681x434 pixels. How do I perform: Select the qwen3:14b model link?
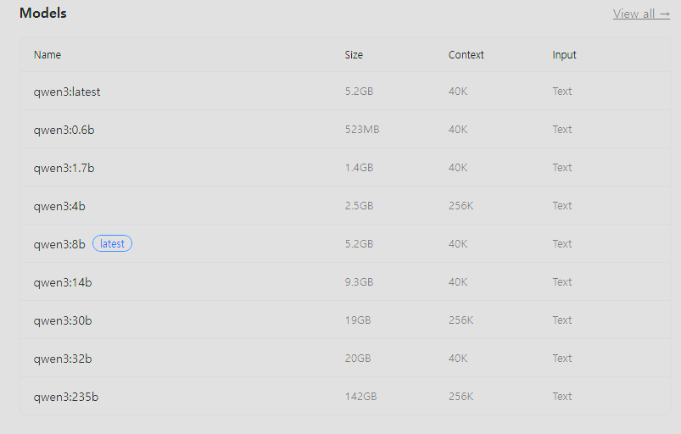click(x=63, y=282)
